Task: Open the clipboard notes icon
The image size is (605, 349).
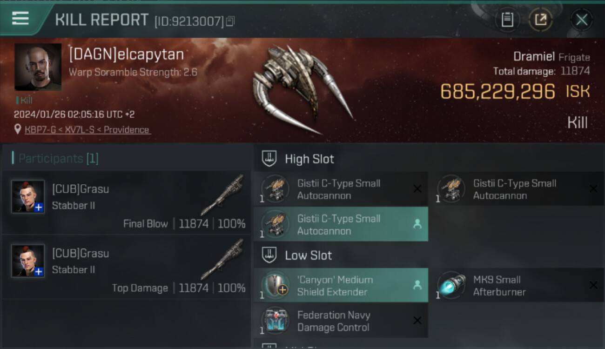Action: pos(507,20)
